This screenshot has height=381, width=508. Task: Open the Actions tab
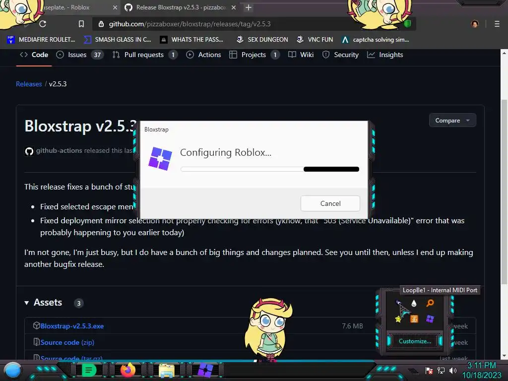click(x=203, y=55)
